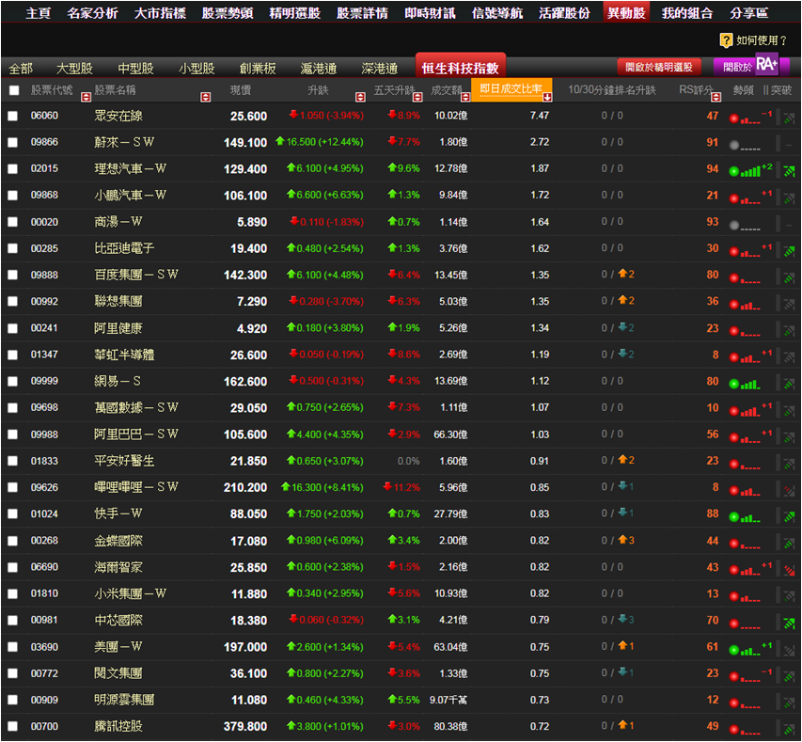Open stock code link 09888
This screenshot has width=802, height=742.
[44, 275]
